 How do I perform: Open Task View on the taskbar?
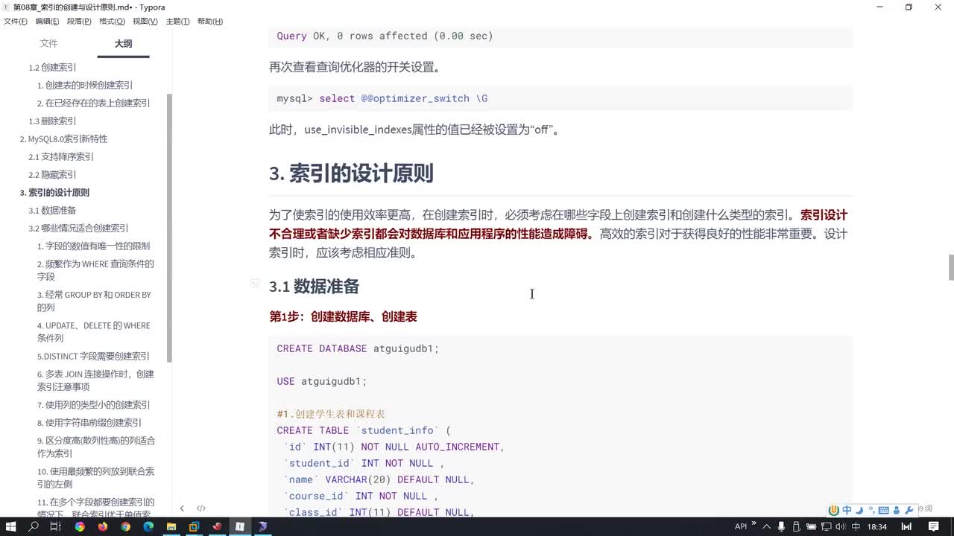(x=55, y=526)
